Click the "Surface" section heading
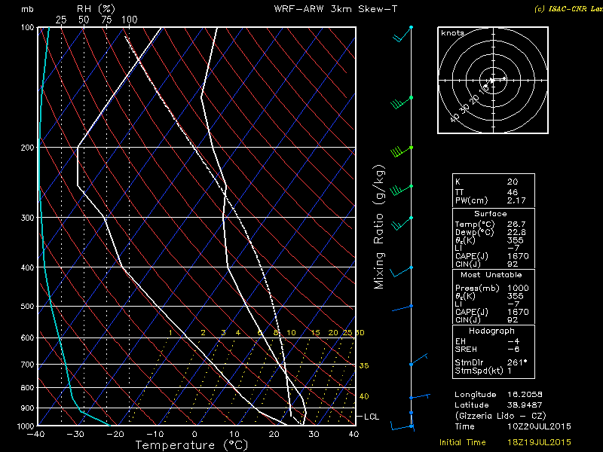 tap(491, 214)
